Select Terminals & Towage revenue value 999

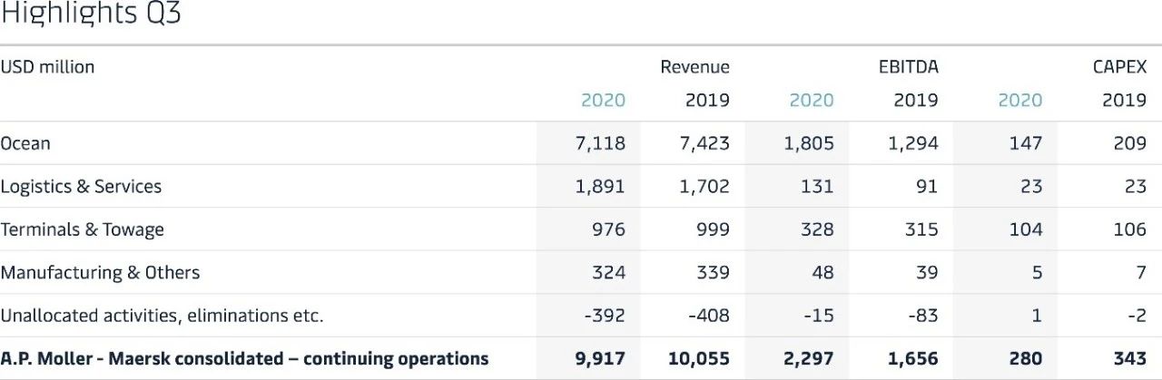click(713, 229)
